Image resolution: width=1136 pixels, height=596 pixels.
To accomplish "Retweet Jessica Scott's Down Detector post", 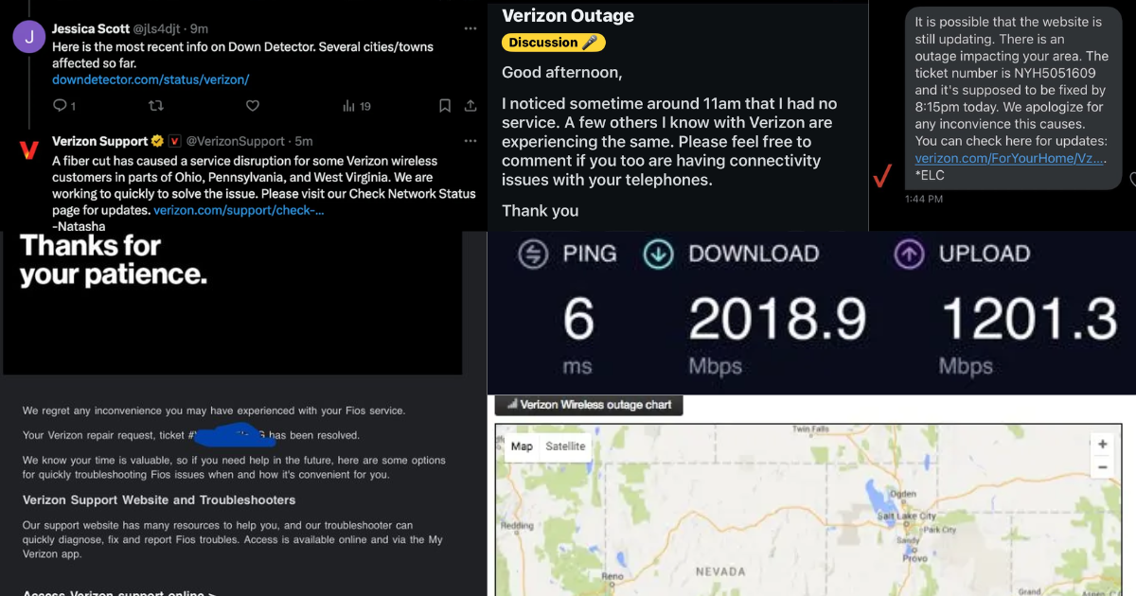I will (156, 106).
